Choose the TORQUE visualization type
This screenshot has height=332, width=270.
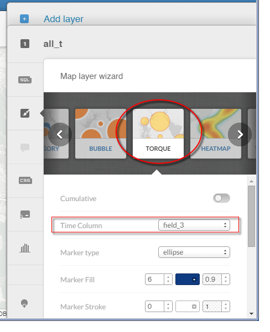(158, 134)
